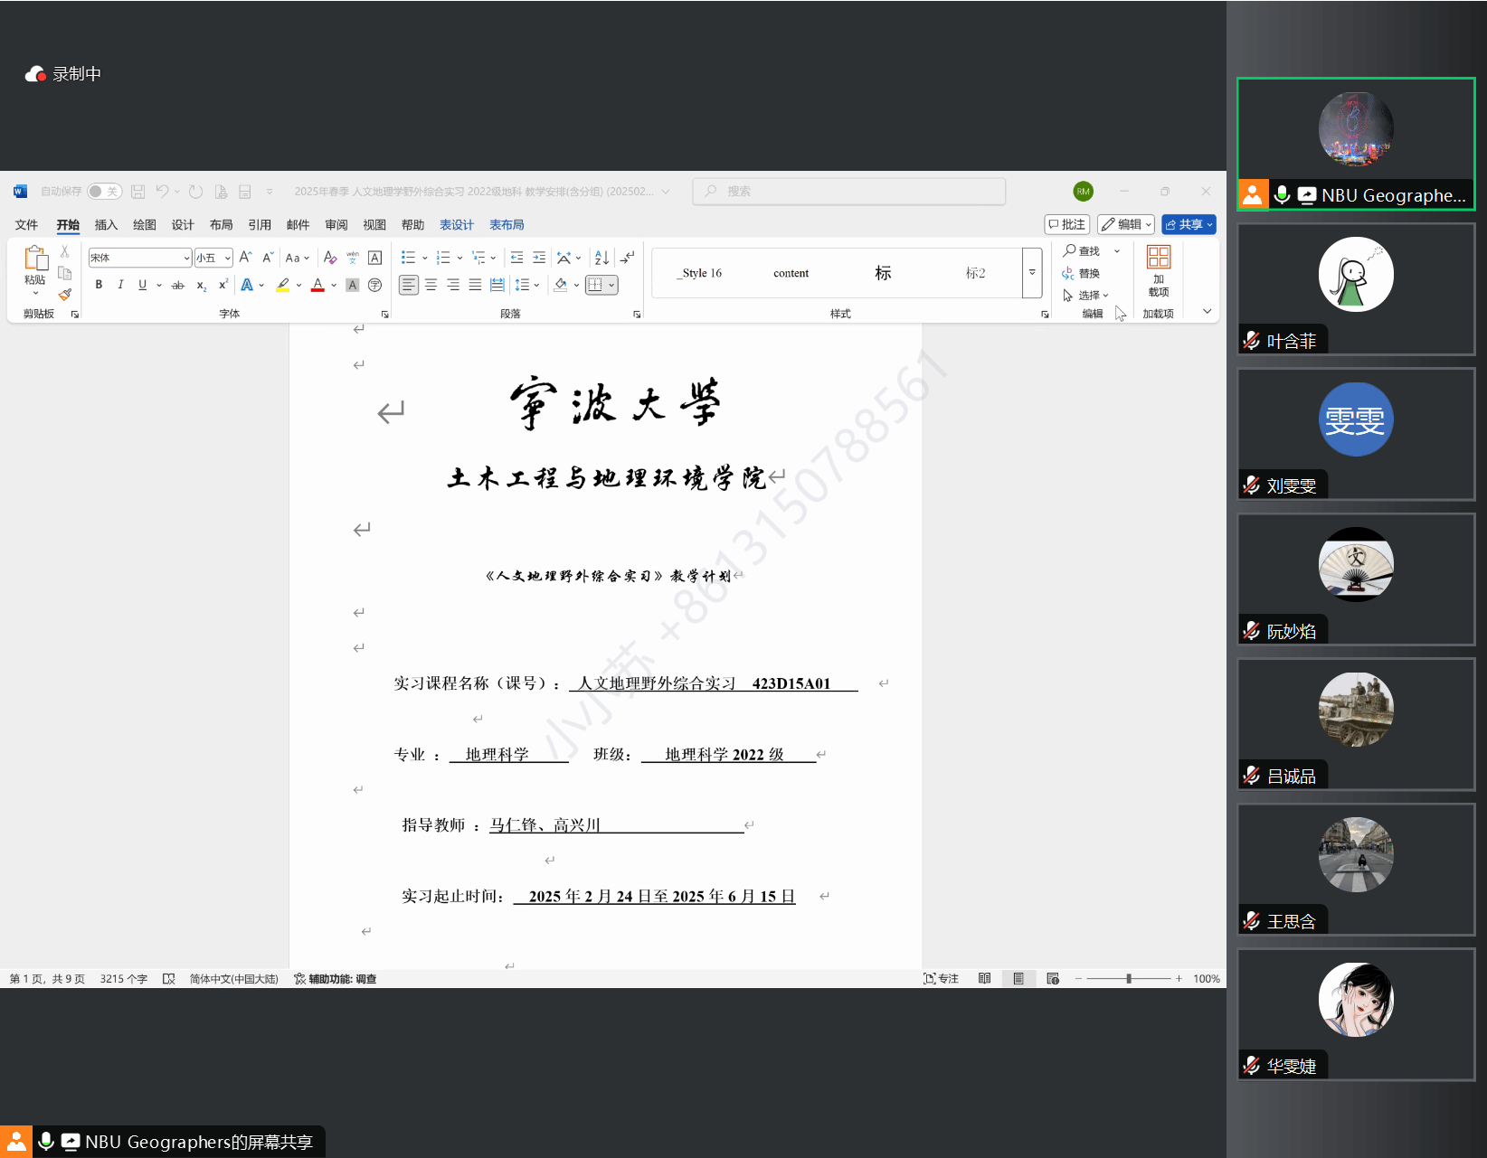This screenshot has height=1158, width=1487.
Task: Click the zoom slider in status bar
Action: pyautogui.click(x=1129, y=979)
